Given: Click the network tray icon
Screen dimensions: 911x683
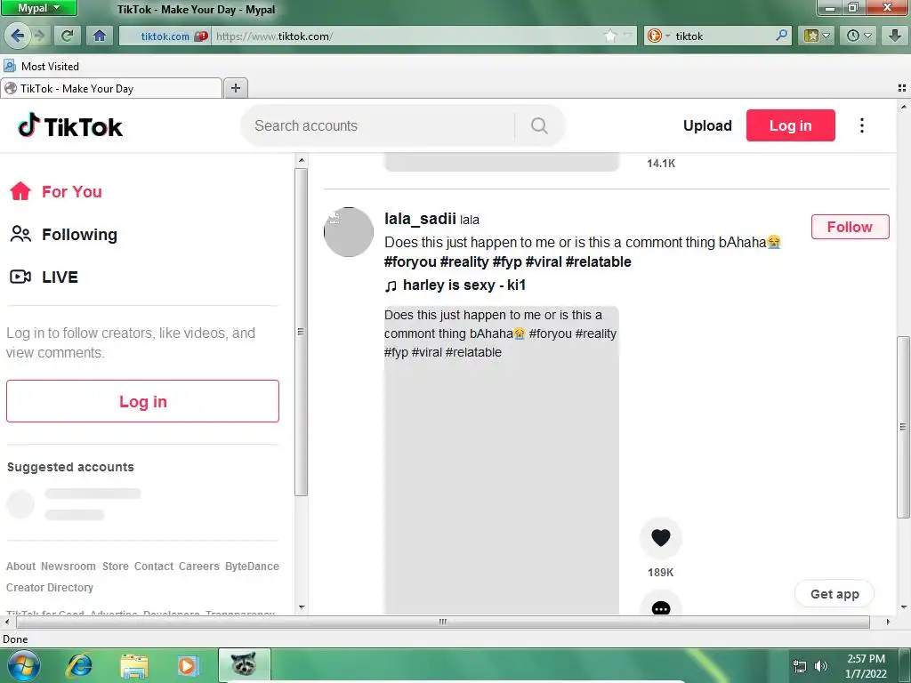Looking at the screenshot, I should [800, 666].
